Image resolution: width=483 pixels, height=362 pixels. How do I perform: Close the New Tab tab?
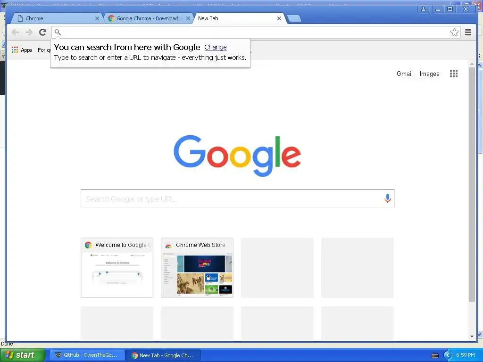coord(279,18)
